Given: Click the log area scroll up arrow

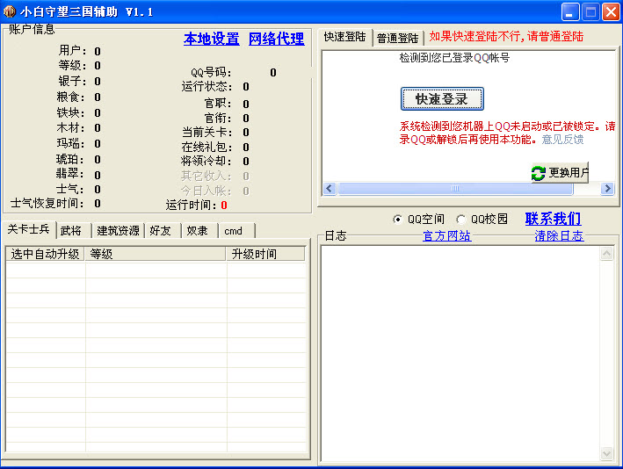Looking at the screenshot, I should pyautogui.click(x=606, y=253).
